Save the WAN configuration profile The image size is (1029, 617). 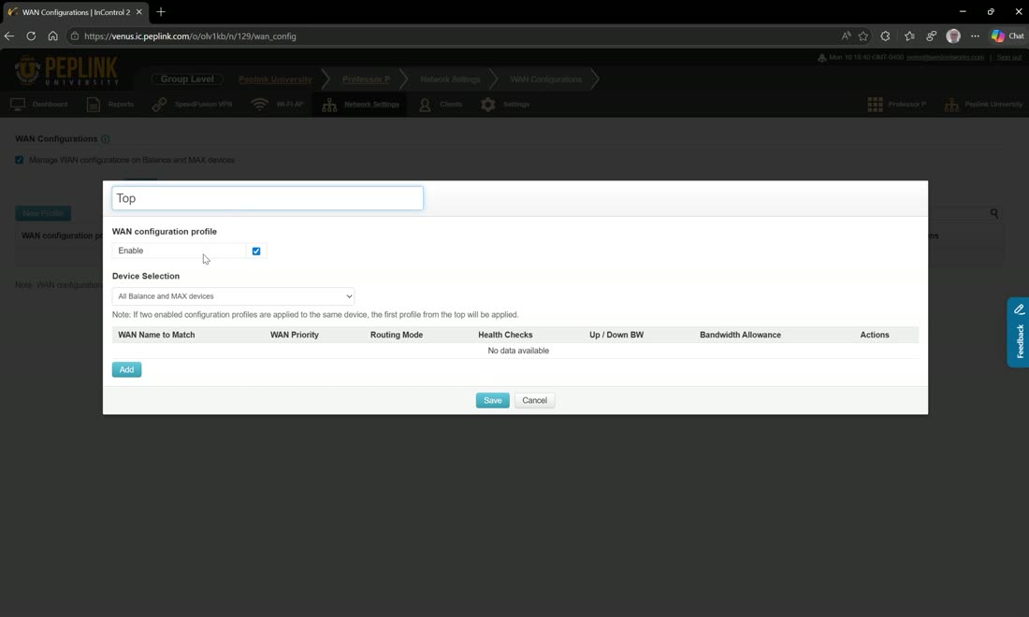[x=492, y=401]
